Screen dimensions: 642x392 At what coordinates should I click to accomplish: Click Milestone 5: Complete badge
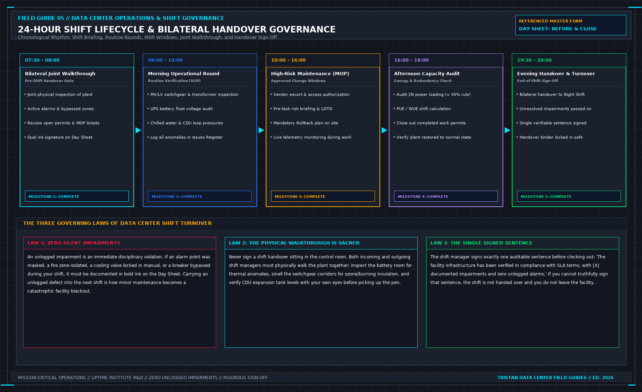tap(569, 196)
